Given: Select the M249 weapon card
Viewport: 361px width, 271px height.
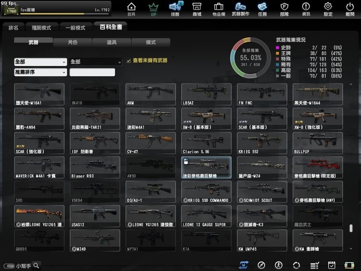Looking at the screenshot, I should (95, 240).
